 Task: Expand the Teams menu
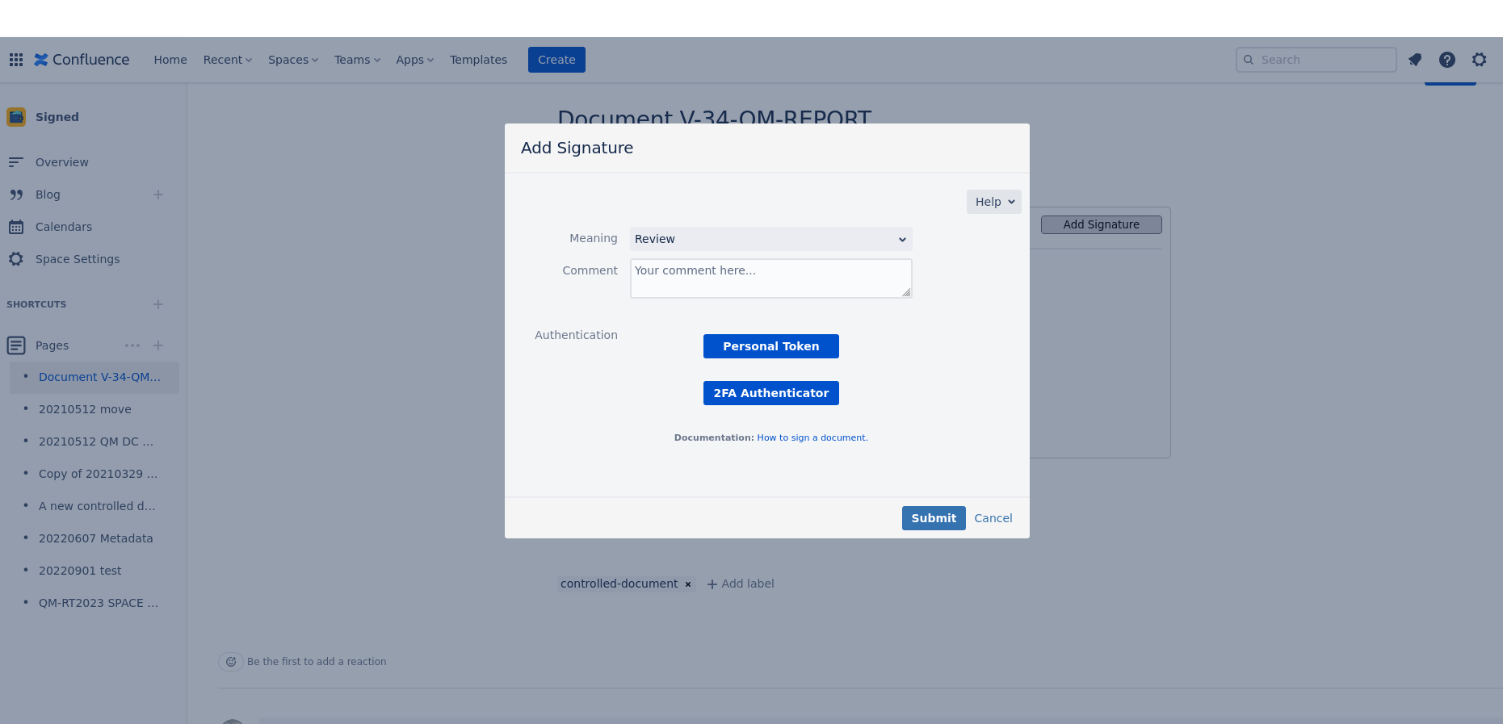pyautogui.click(x=357, y=60)
